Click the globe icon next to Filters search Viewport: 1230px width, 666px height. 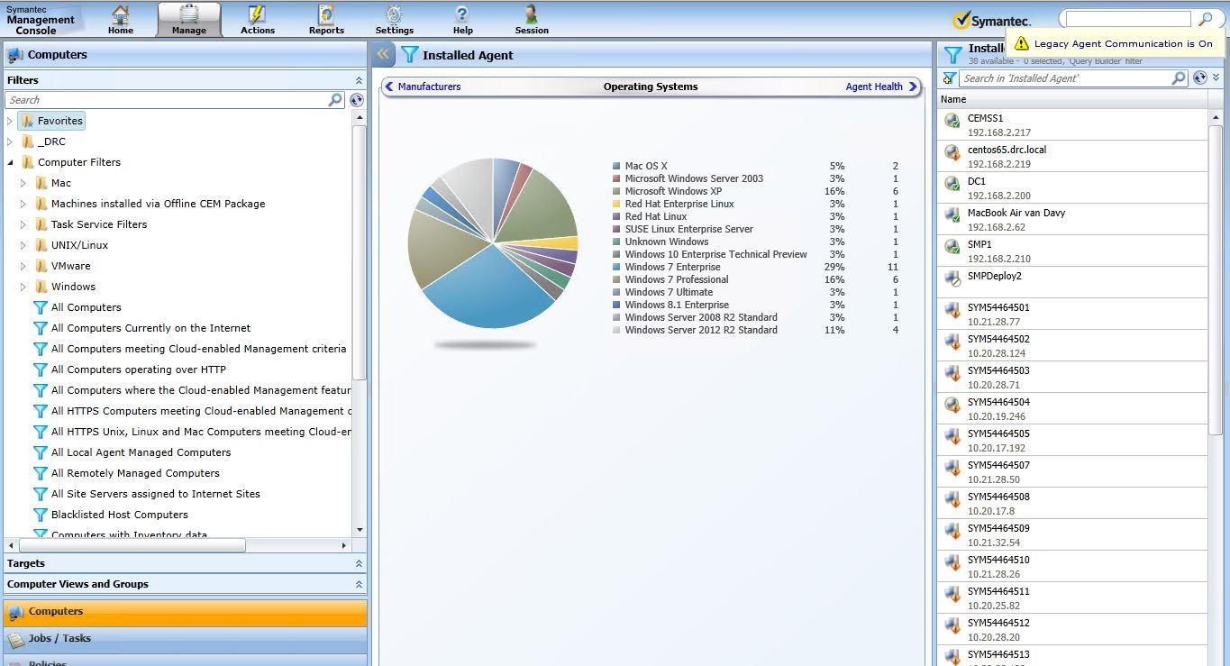tap(357, 100)
